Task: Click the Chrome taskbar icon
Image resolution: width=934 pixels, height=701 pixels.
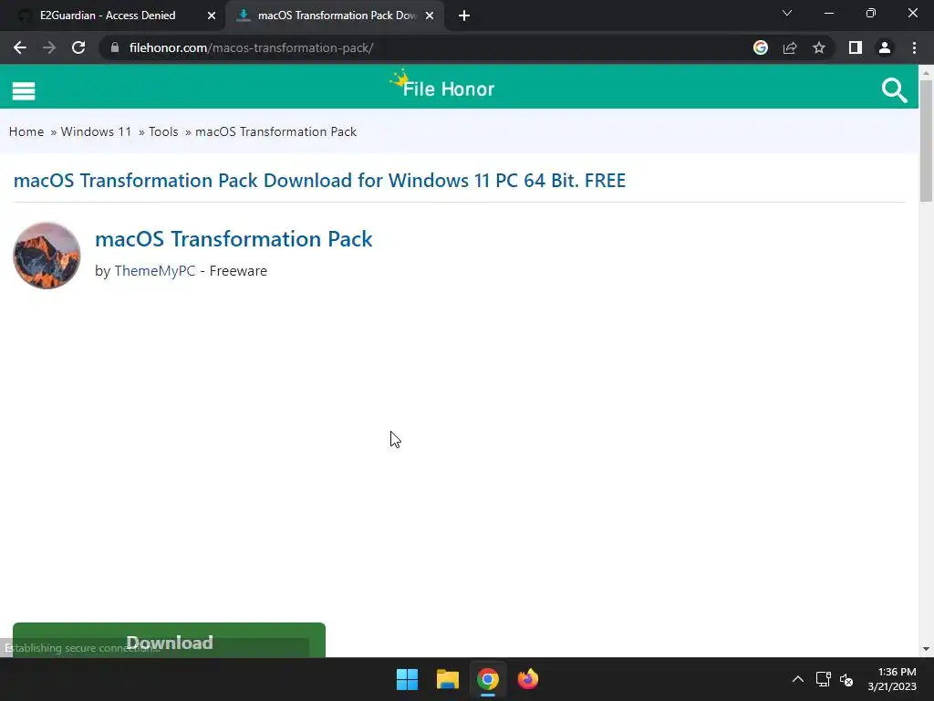Action: pos(487,679)
